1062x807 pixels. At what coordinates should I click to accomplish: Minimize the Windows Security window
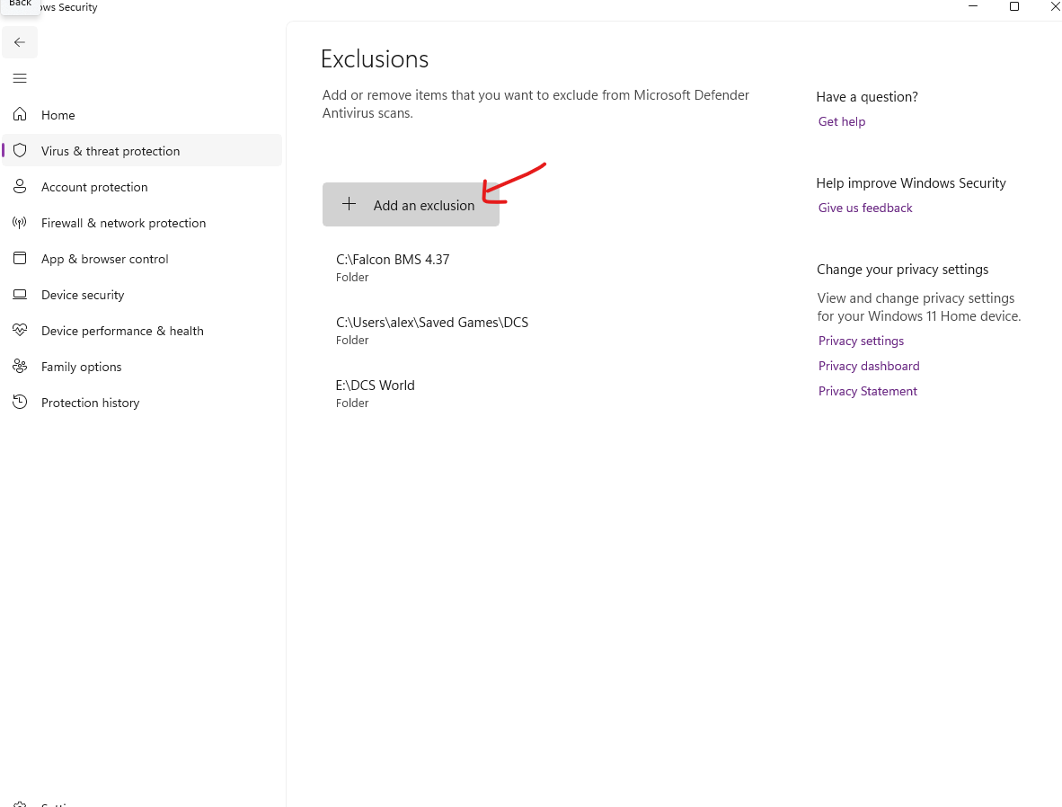[x=973, y=6]
